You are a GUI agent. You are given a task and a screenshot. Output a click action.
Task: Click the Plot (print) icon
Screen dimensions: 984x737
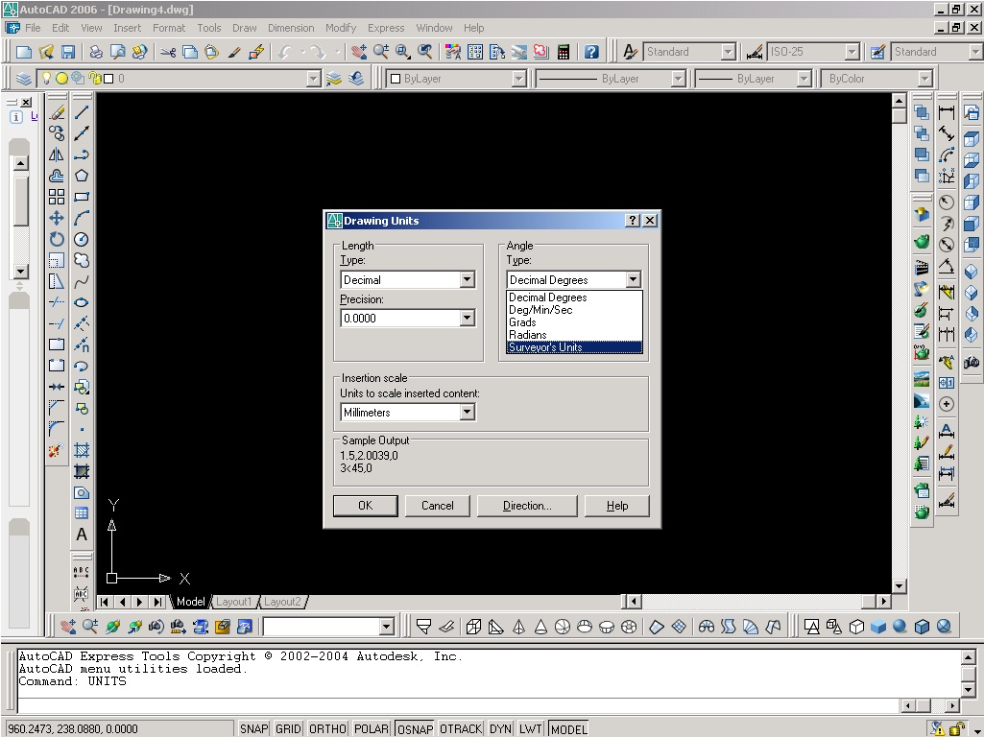coord(95,52)
